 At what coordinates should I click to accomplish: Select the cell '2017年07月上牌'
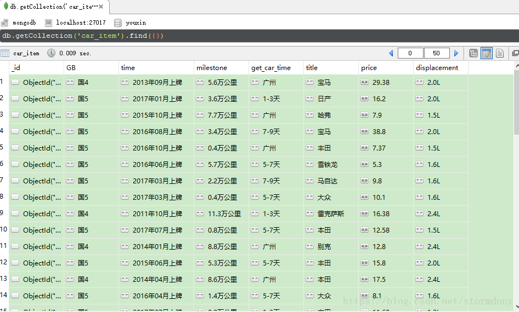[x=156, y=230]
